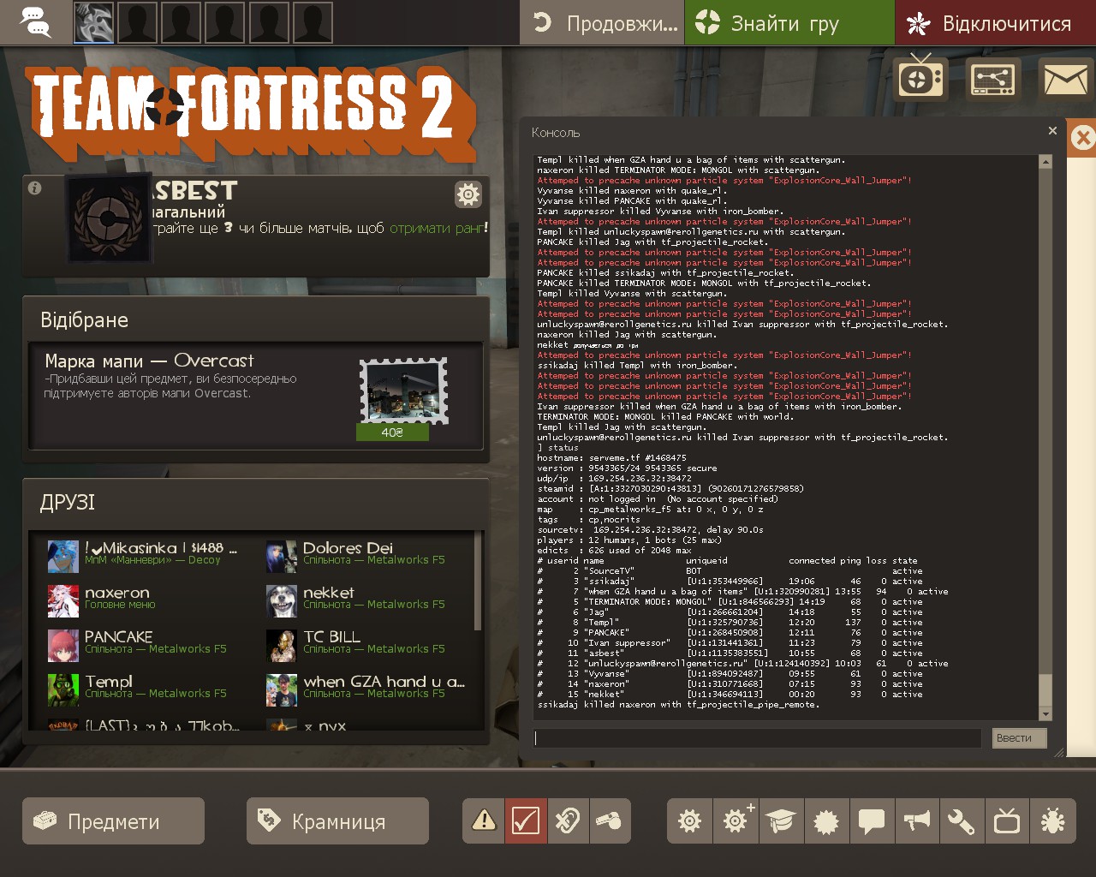
Task: Open advanced options gear with plus
Action: pyautogui.click(x=736, y=821)
